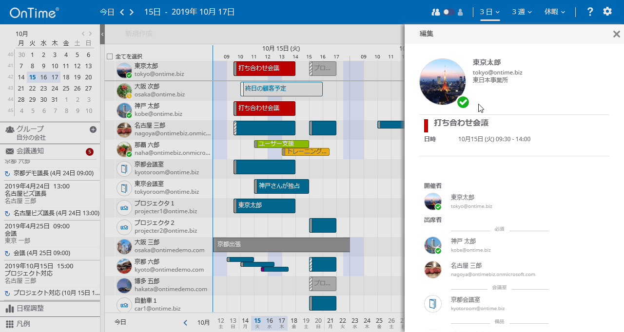Check the 全てを選択 select-all checkbox

[110, 55]
